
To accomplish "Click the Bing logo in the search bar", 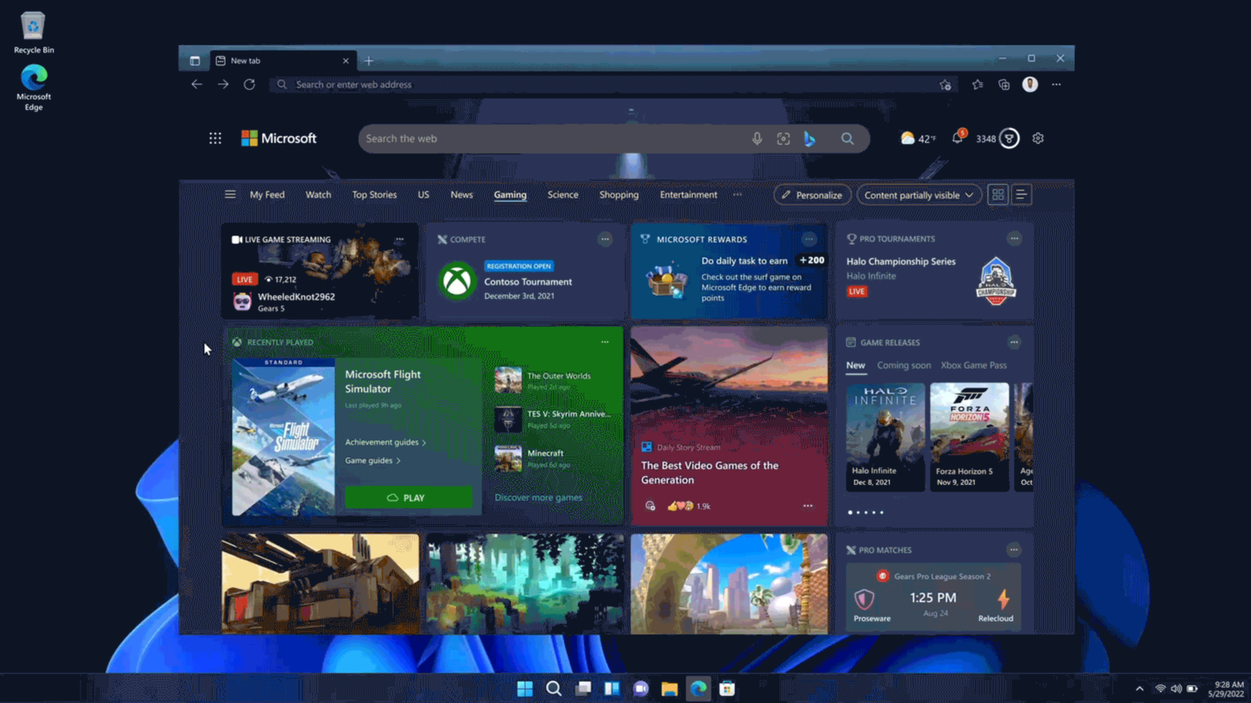I will tap(809, 138).
